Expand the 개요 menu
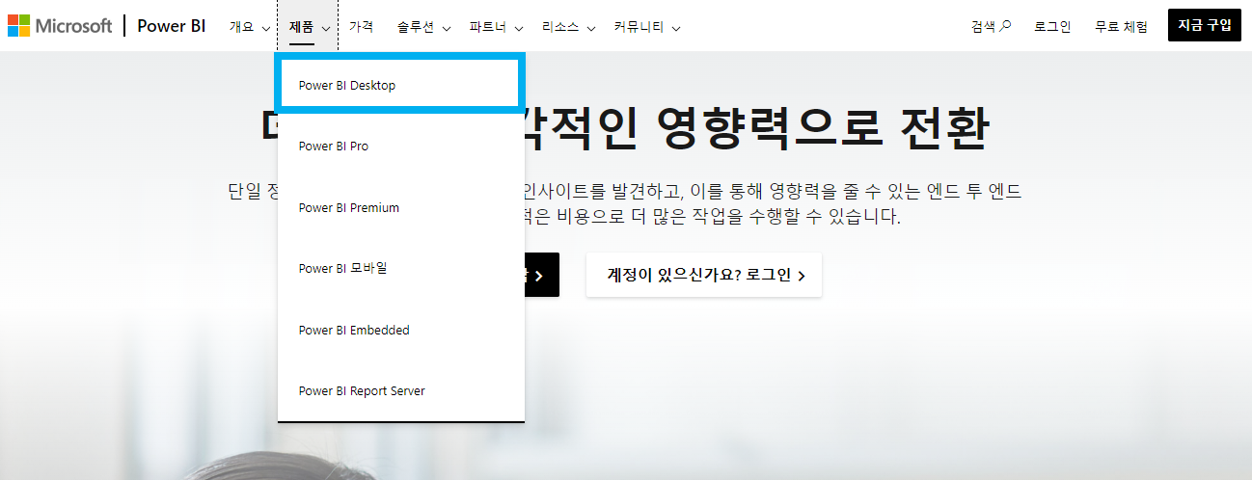Image resolution: width=1252 pixels, height=480 pixels. click(x=250, y=27)
